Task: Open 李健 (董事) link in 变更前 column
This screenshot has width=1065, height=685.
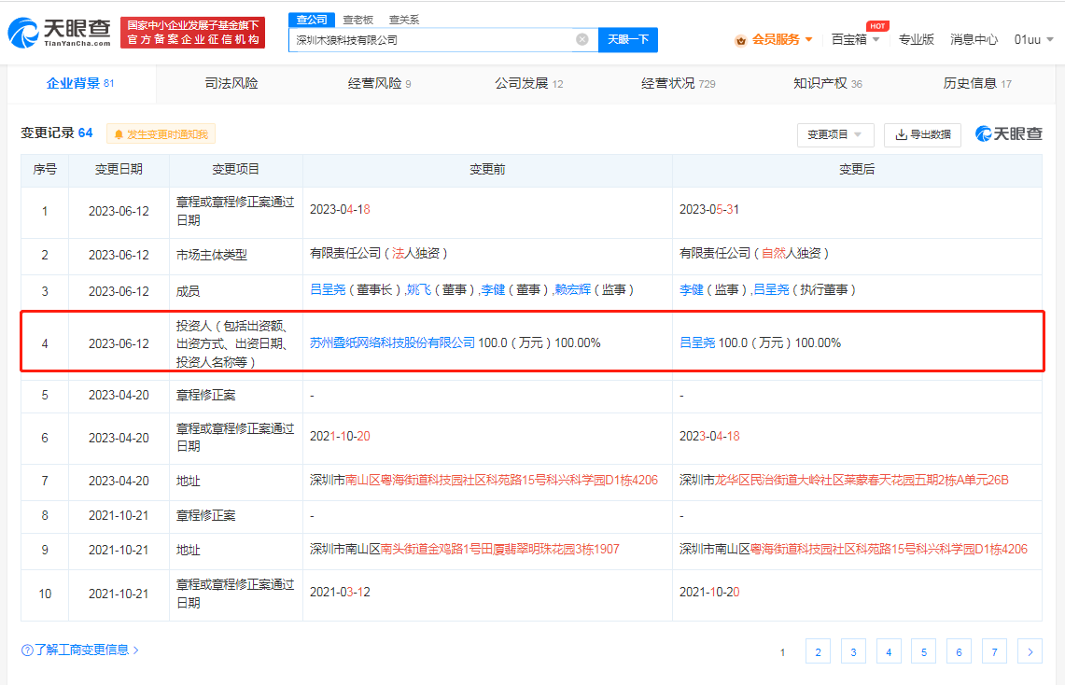Action: click(493, 290)
